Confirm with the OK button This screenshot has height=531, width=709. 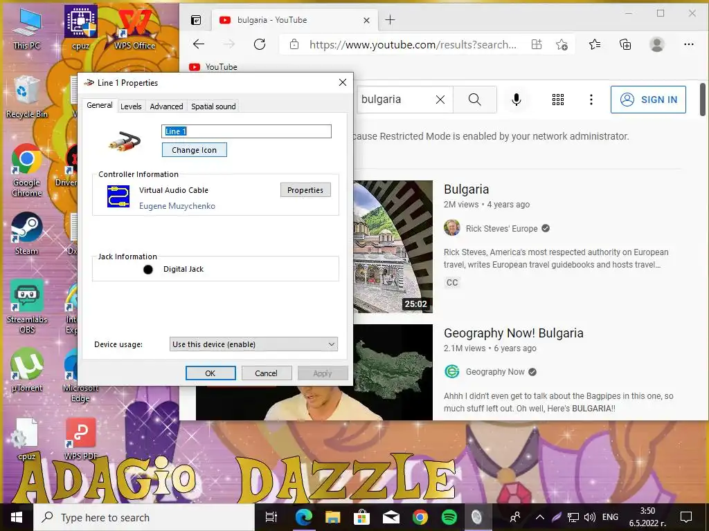(210, 373)
